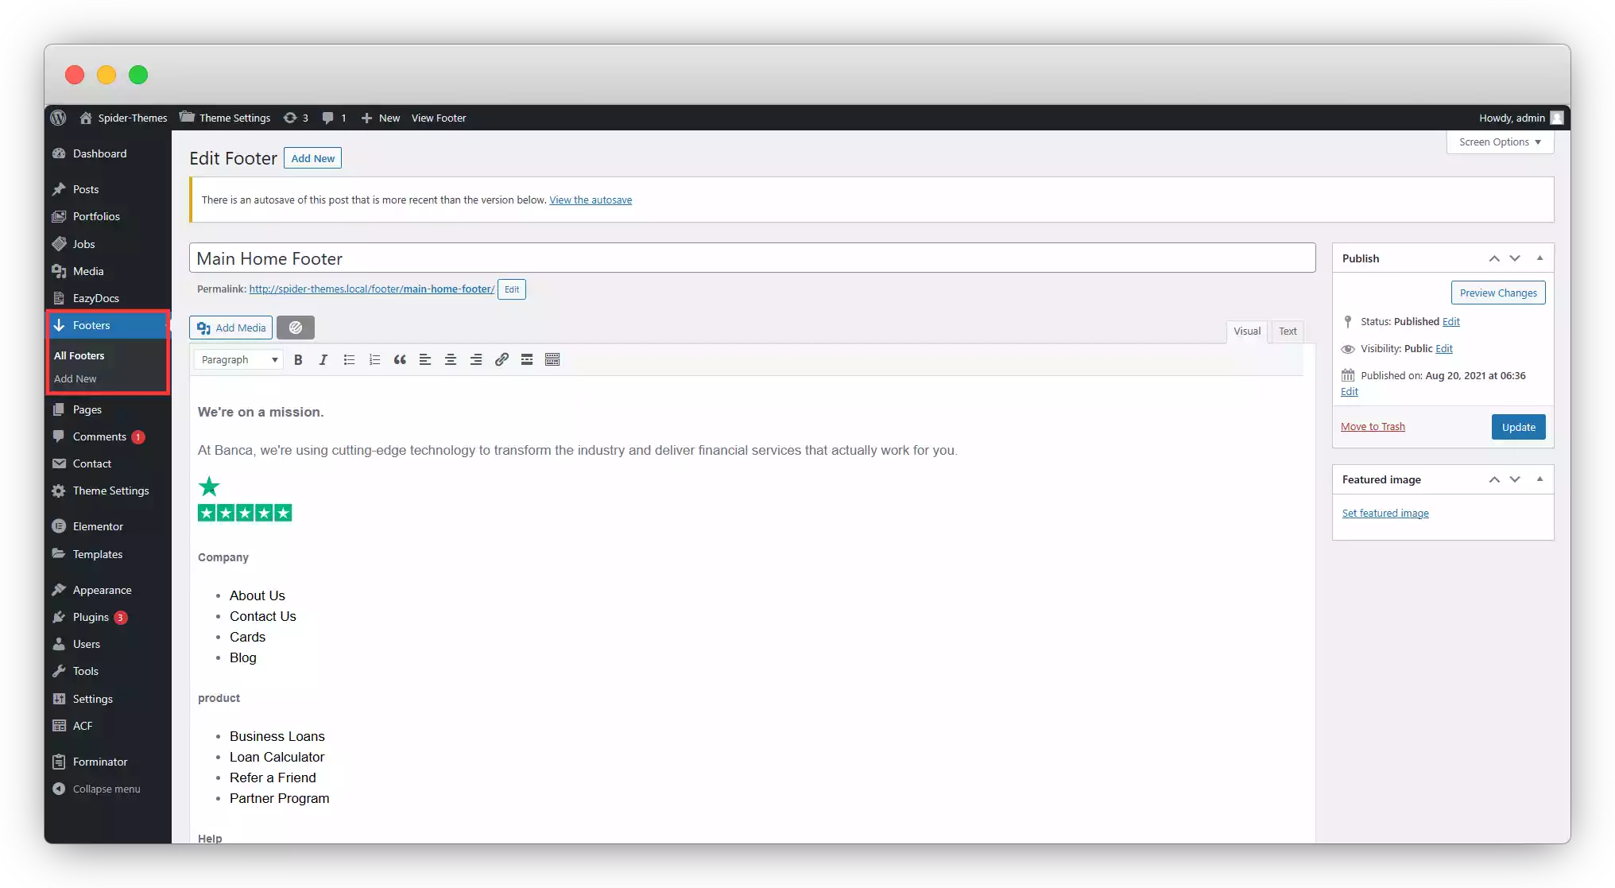
Task: Toggle Visual editor tab
Action: pyautogui.click(x=1247, y=330)
